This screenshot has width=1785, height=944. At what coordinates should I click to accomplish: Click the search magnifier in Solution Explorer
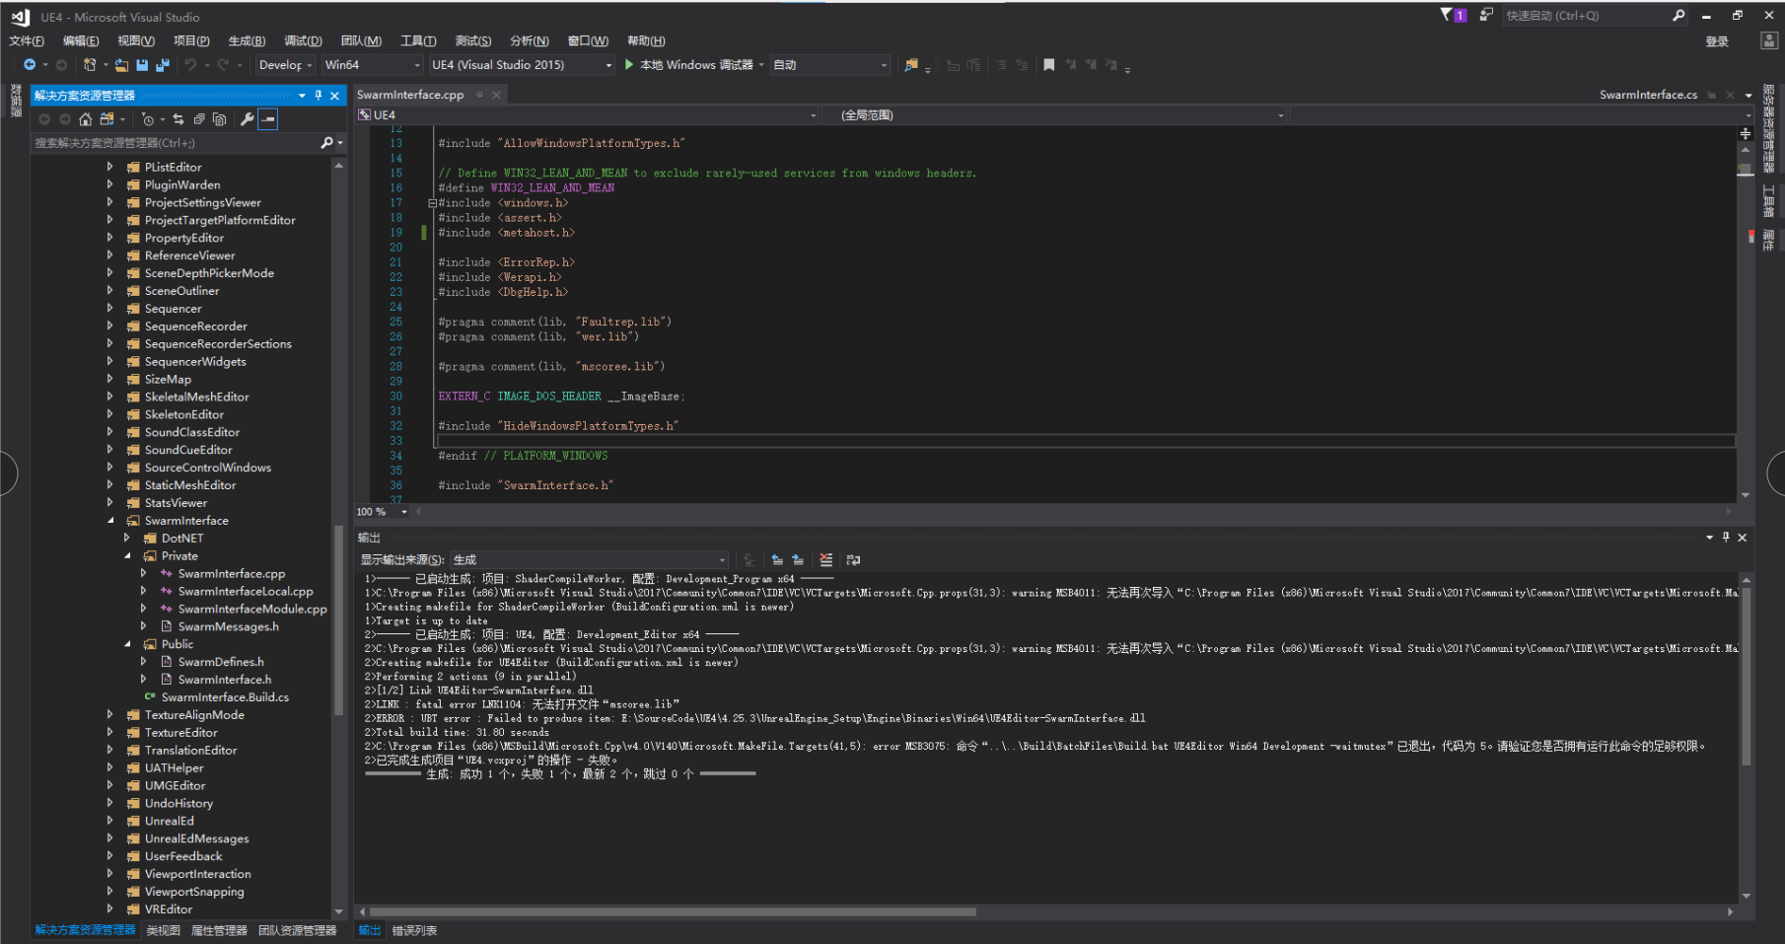point(327,143)
